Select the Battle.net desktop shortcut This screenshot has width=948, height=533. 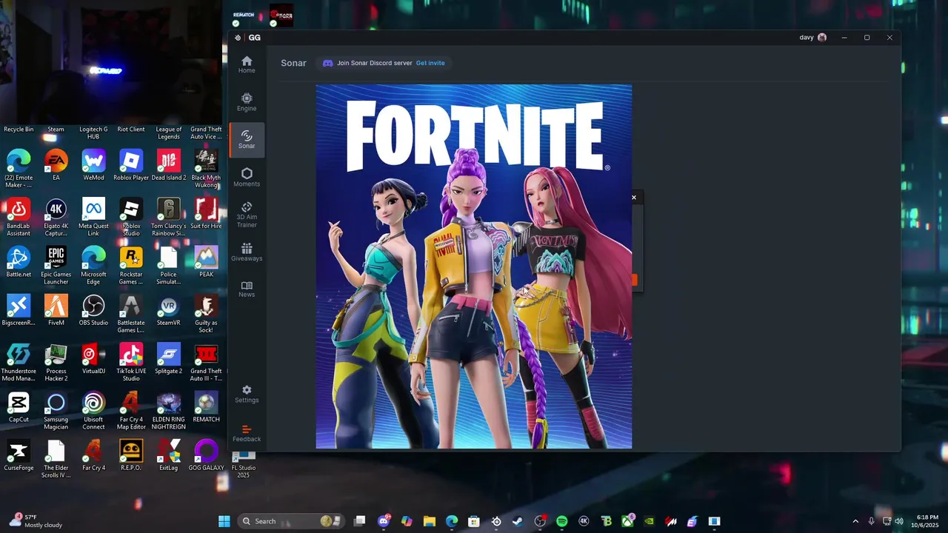tap(19, 262)
